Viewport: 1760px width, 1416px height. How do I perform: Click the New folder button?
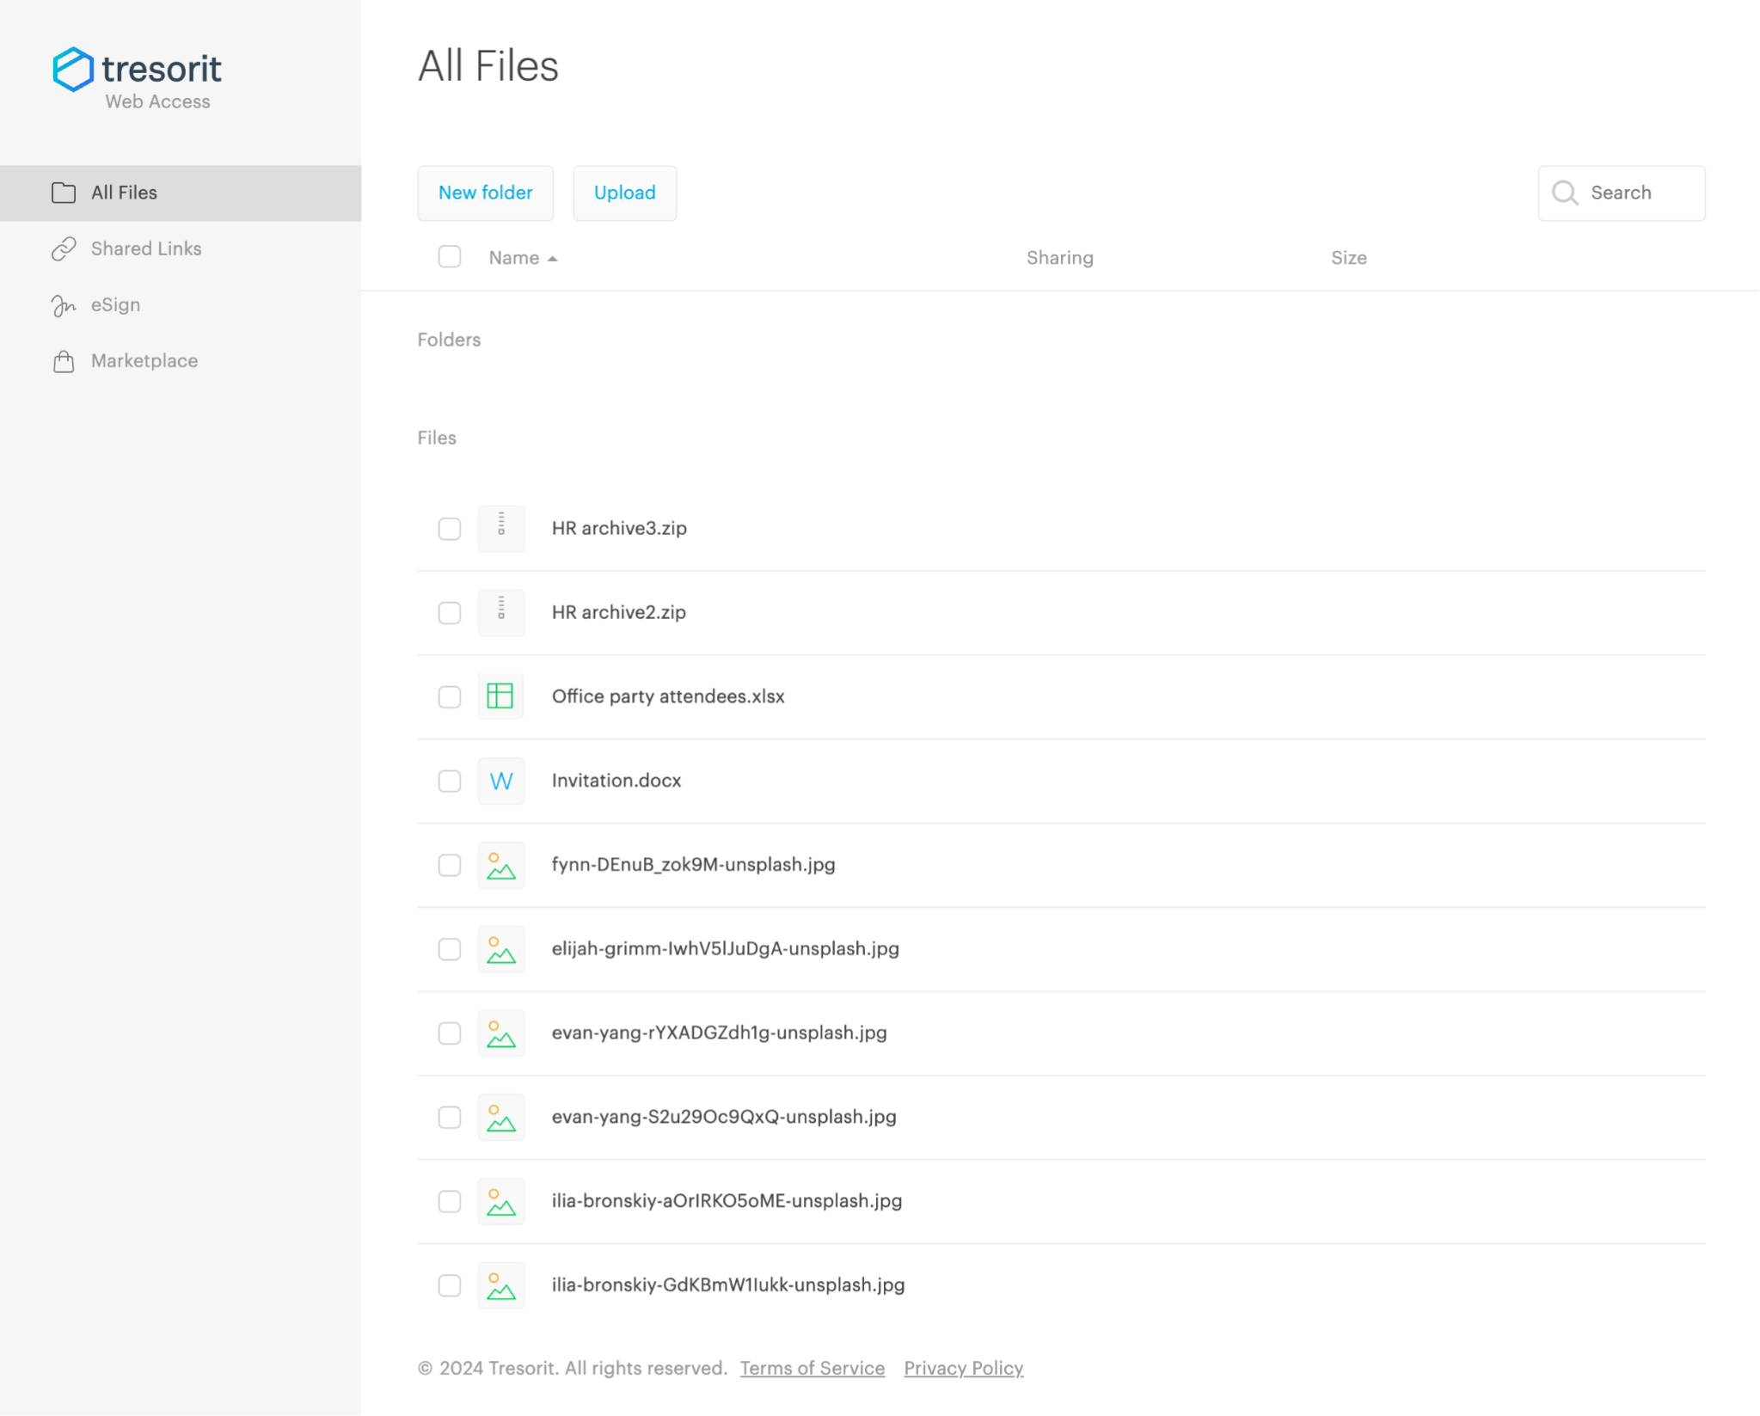(486, 193)
